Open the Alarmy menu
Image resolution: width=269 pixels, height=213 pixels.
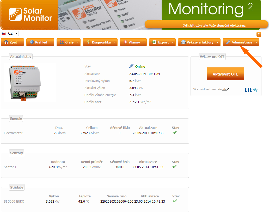[133, 42]
